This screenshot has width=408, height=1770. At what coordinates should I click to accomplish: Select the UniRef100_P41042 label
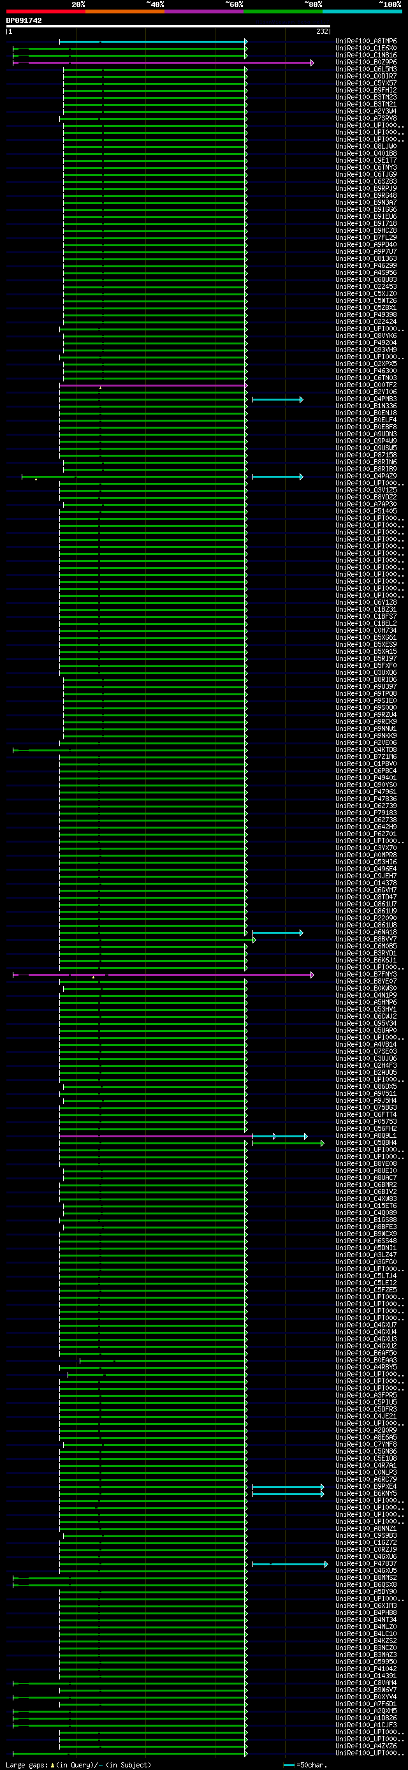366,1669
